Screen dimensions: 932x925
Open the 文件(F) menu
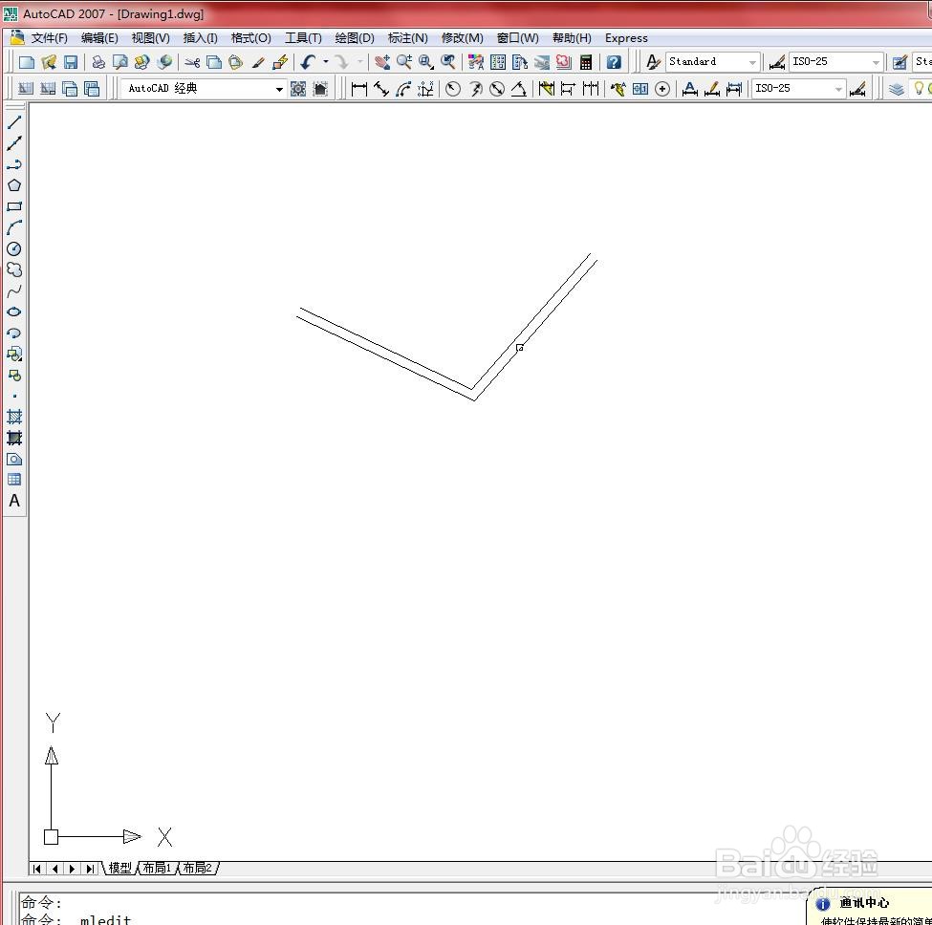pyautogui.click(x=49, y=38)
